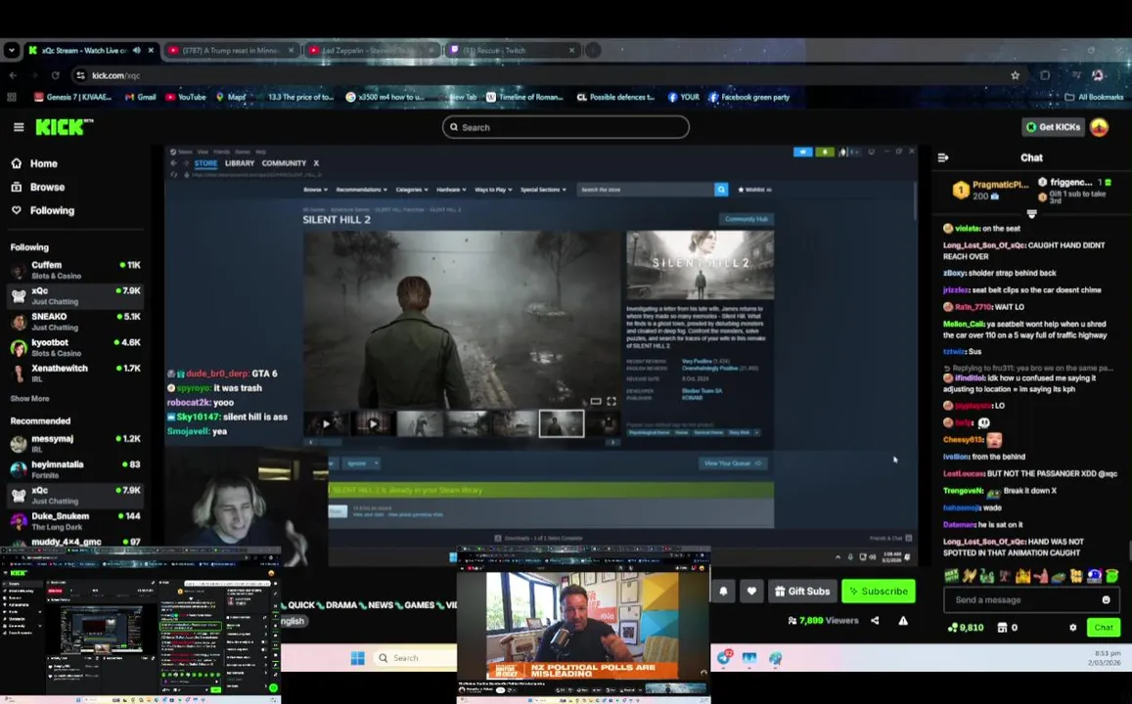This screenshot has height=704, width=1132.
Task: Open kyootbot channel in Following list
Action: pyautogui.click(x=75, y=348)
